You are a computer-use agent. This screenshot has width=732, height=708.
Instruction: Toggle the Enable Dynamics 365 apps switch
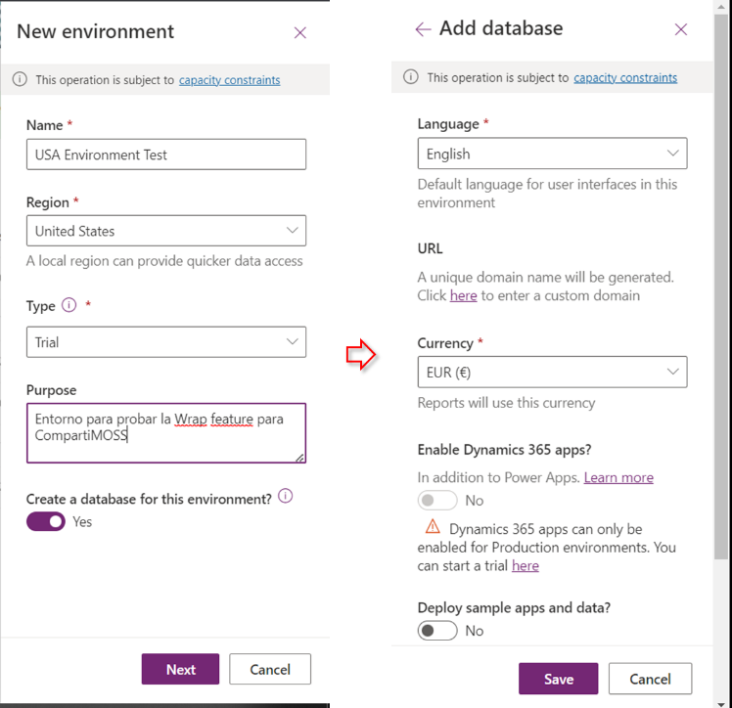[437, 501]
